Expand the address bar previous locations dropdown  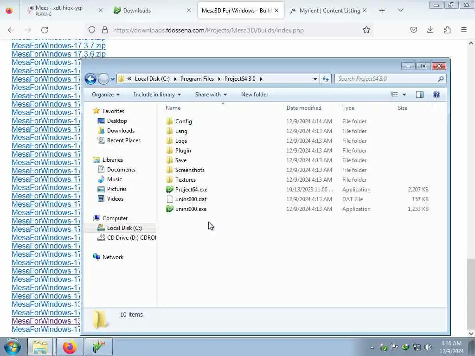315,79
